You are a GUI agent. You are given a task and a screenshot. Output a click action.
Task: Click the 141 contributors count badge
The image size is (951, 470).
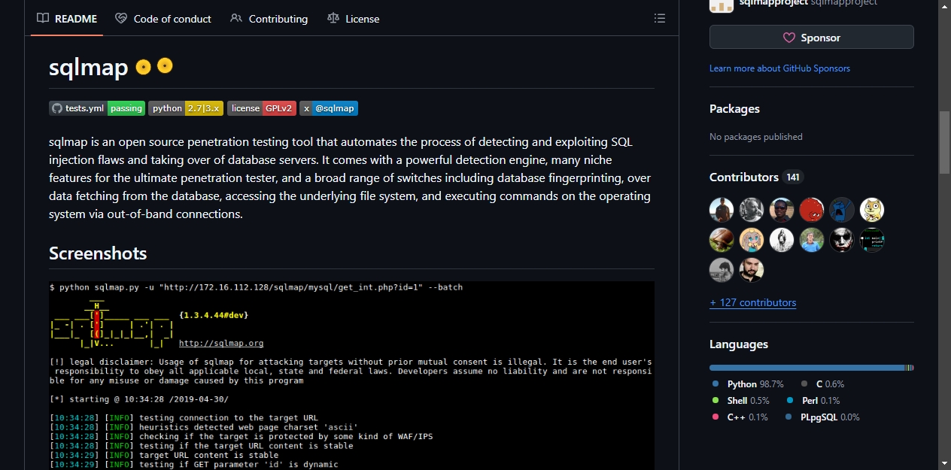(x=793, y=177)
